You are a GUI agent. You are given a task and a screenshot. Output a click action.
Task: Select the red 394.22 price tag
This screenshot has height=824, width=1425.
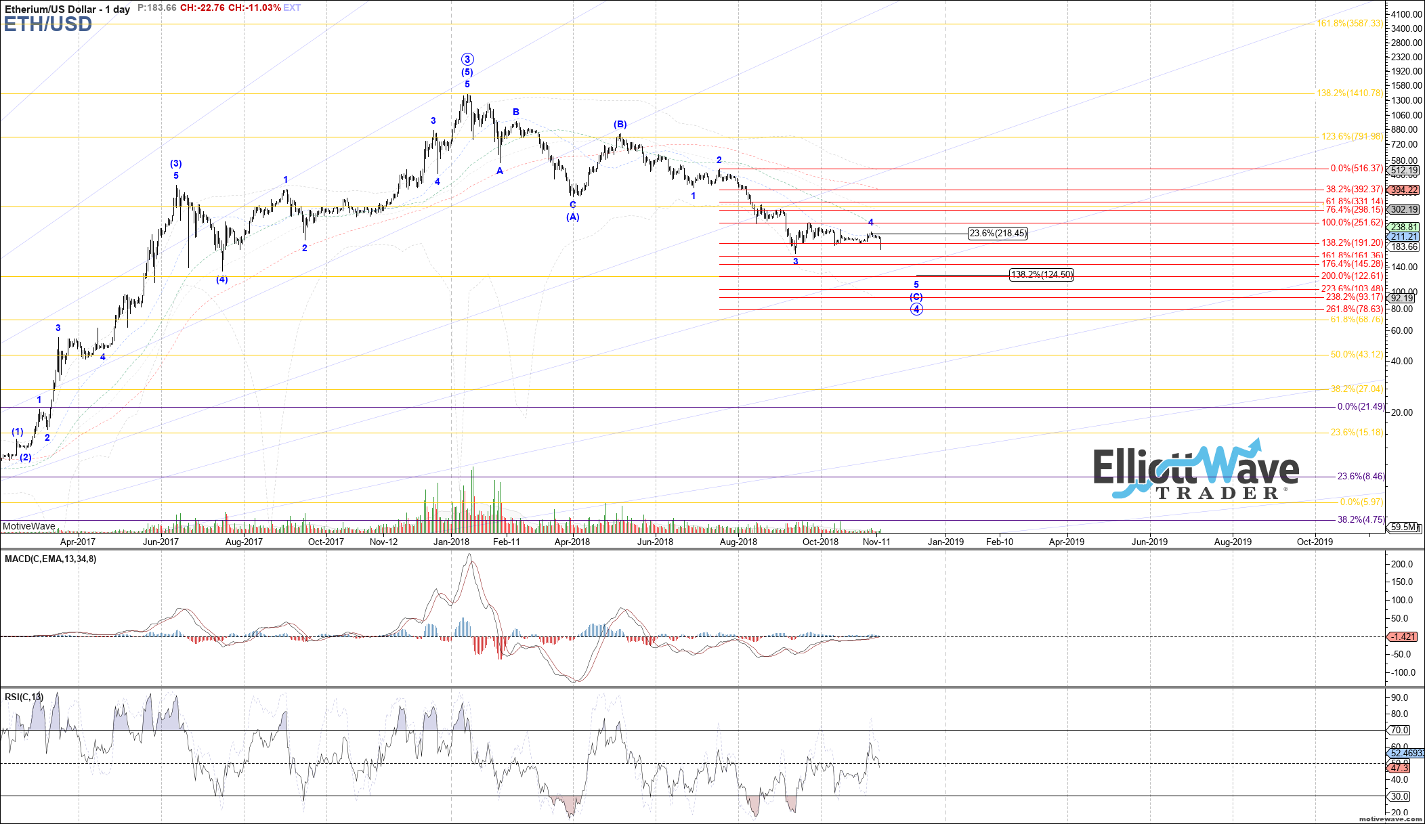[1403, 190]
